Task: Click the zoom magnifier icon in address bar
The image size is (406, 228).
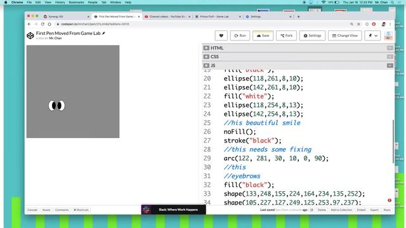Action: pyautogui.click(x=351, y=24)
